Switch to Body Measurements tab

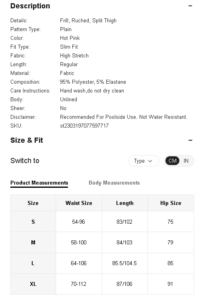coord(114,183)
